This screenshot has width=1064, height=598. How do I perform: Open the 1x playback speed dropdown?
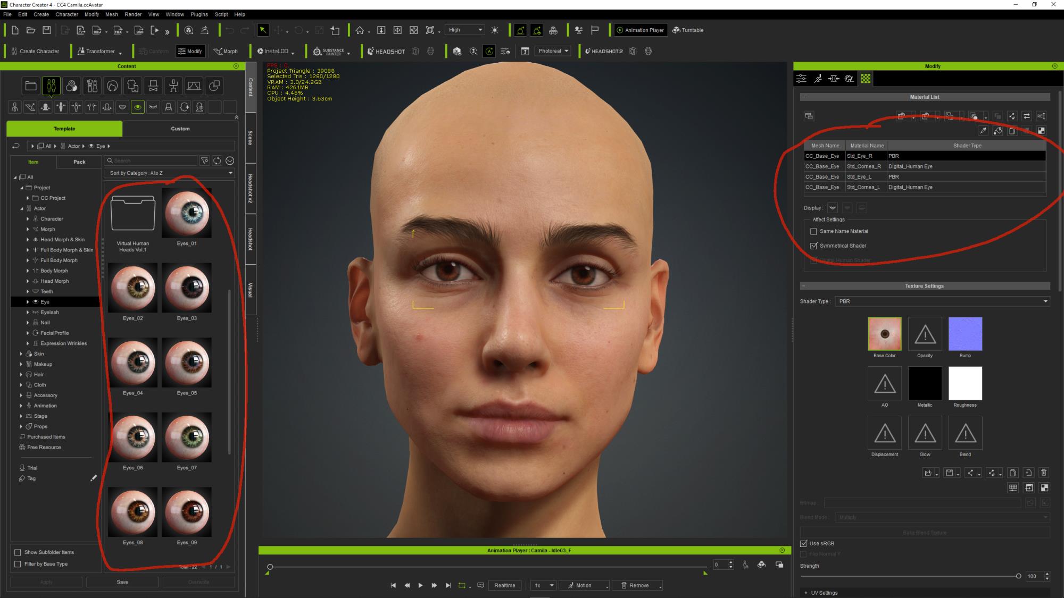(x=543, y=585)
